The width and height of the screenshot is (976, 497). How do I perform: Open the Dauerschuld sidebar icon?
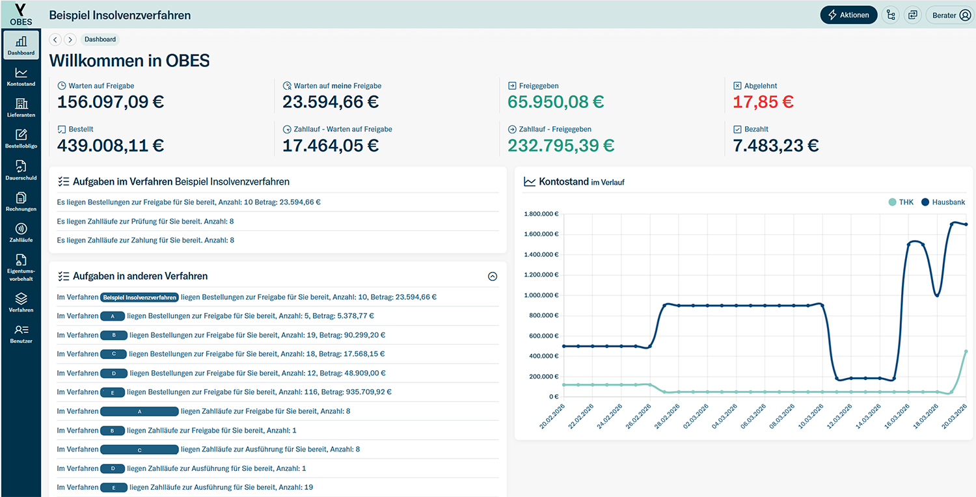click(x=21, y=170)
